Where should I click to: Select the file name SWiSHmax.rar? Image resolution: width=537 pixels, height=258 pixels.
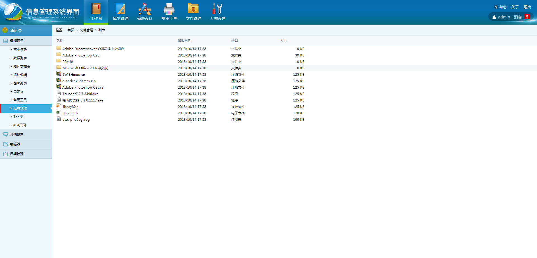pyautogui.click(x=74, y=75)
